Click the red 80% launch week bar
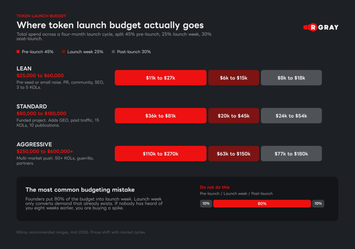The image size is (355, 249). click(x=262, y=204)
